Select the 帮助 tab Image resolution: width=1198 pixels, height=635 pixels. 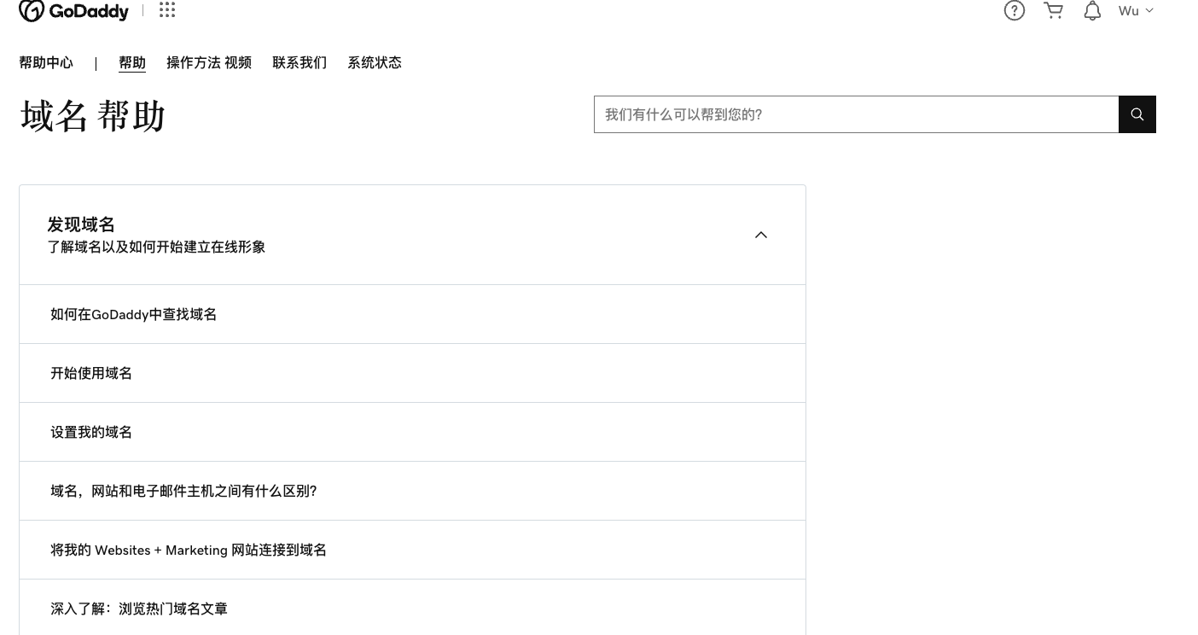pyautogui.click(x=132, y=62)
